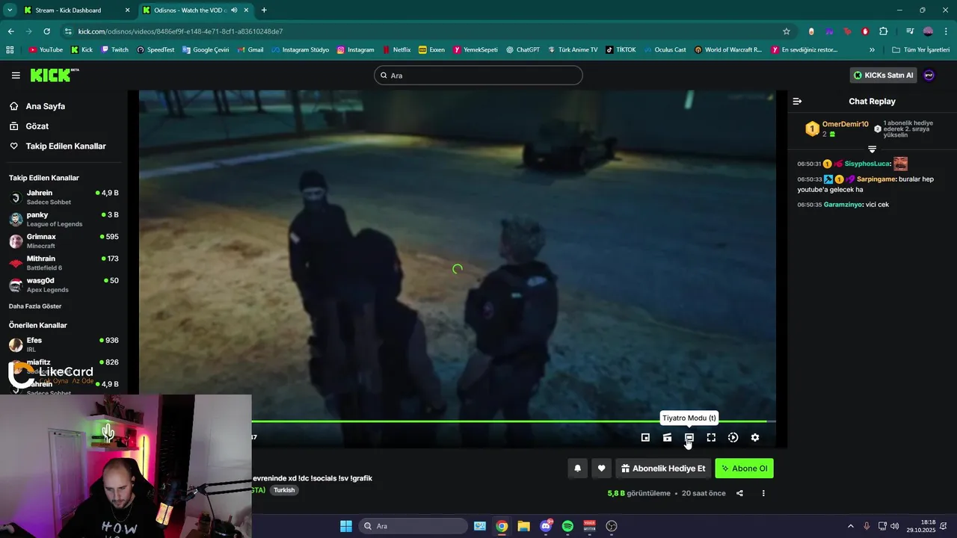Click OmerDemir10 in gift leaderboard
The image size is (957, 538).
click(x=846, y=124)
